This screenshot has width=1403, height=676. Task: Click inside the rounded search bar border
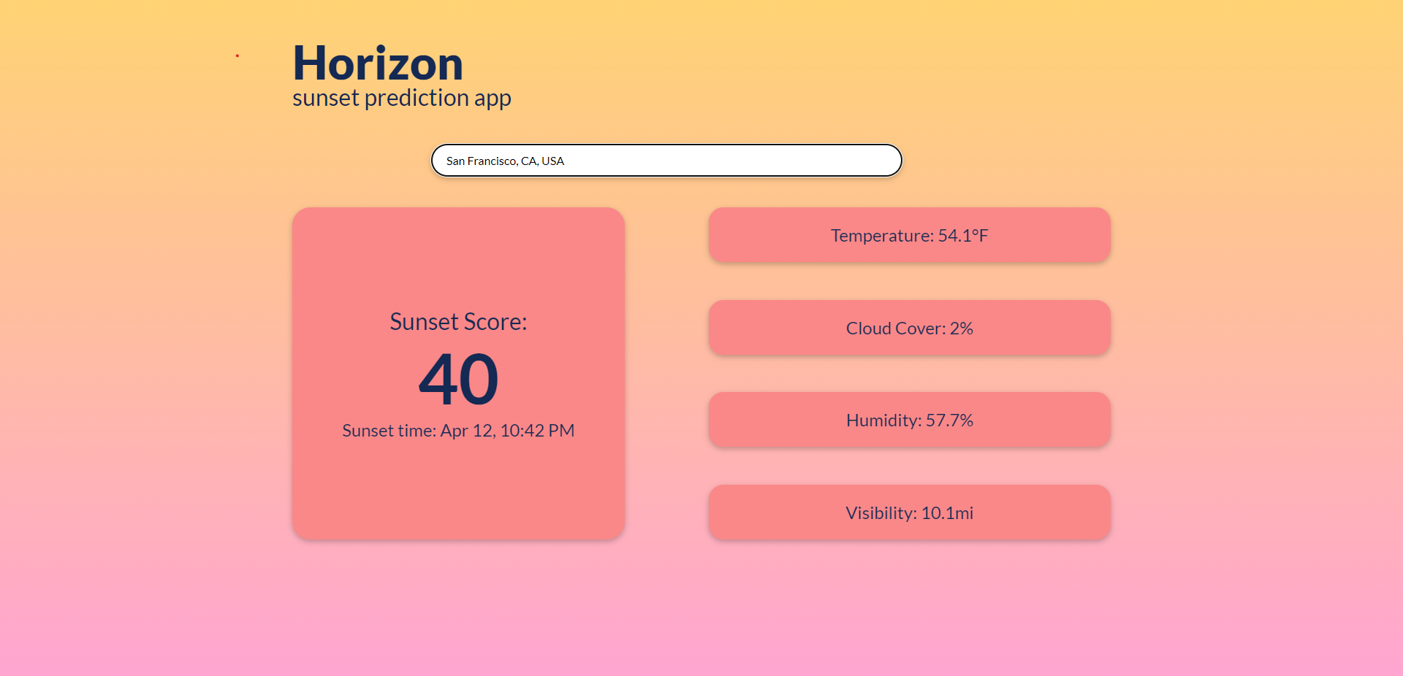coord(666,160)
